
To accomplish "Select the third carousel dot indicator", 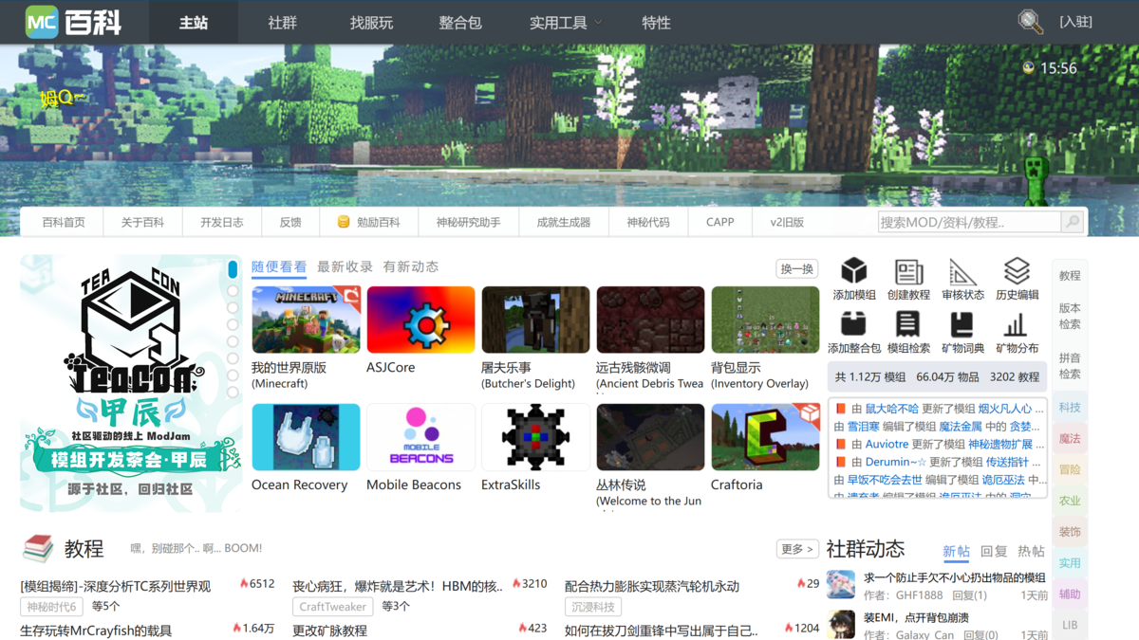I will pos(233,307).
